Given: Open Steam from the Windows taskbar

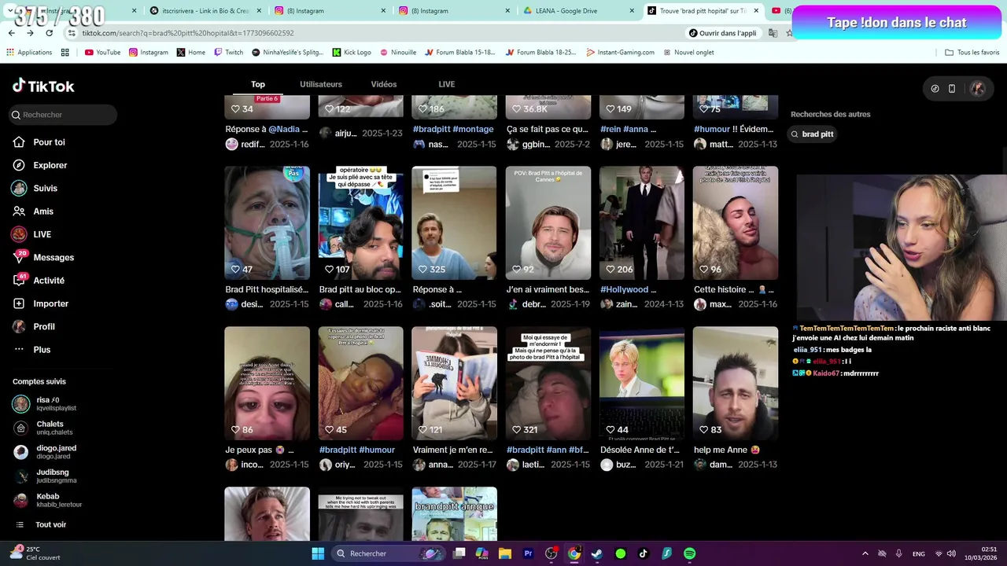Looking at the screenshot, I should (597, 553).
